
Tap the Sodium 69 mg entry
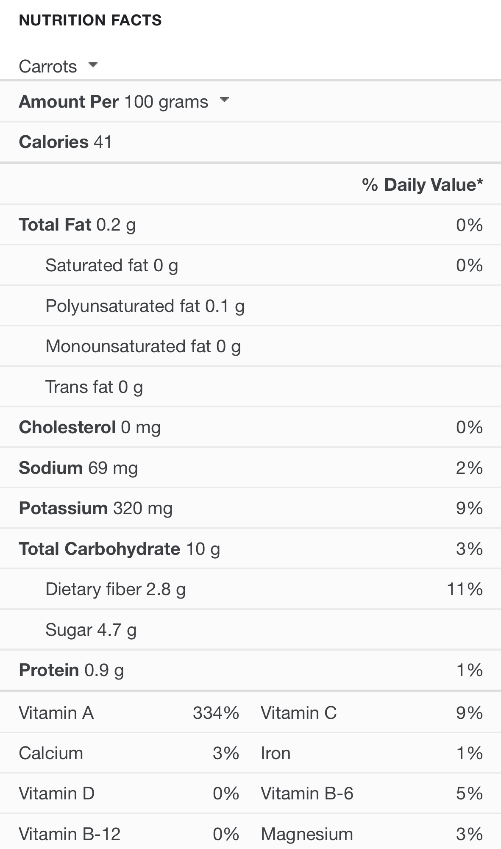click(x=78, y=468)
